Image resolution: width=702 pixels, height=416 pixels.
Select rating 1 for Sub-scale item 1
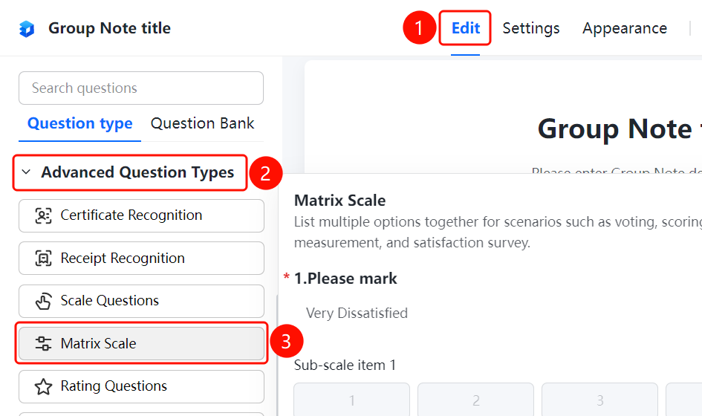[352, 400]
